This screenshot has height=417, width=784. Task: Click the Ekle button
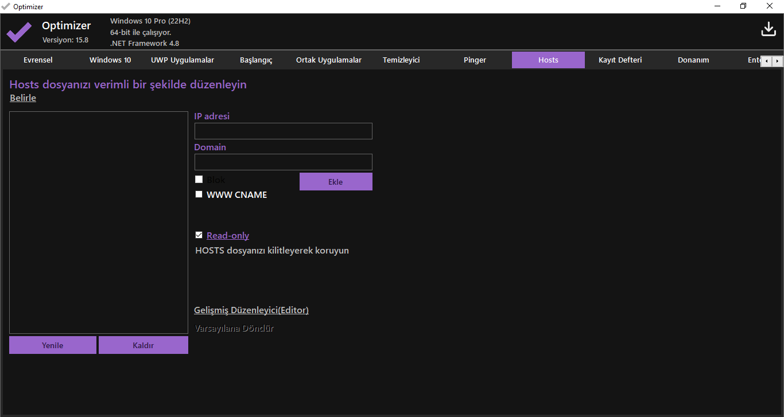click(x=336, y=182)
